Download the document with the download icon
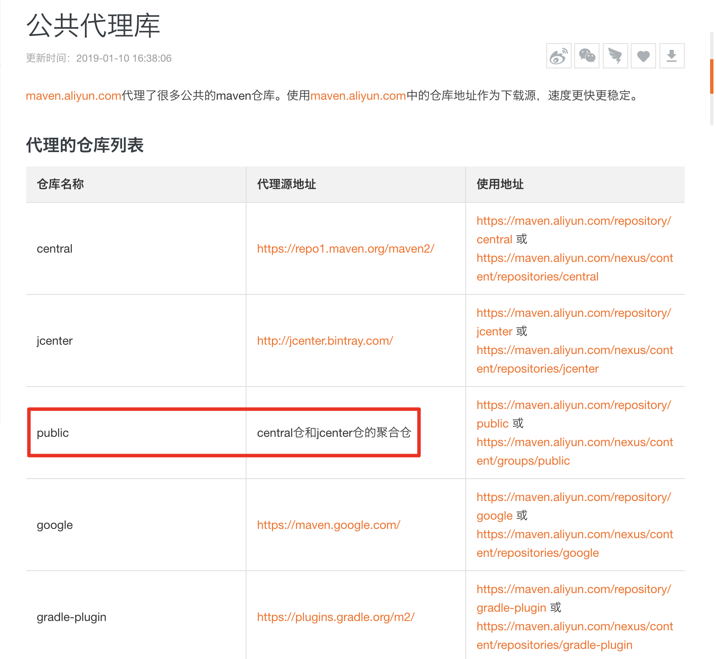Image resolution: width=716 pixels, height=659 pixels. (x=672, y=56)
